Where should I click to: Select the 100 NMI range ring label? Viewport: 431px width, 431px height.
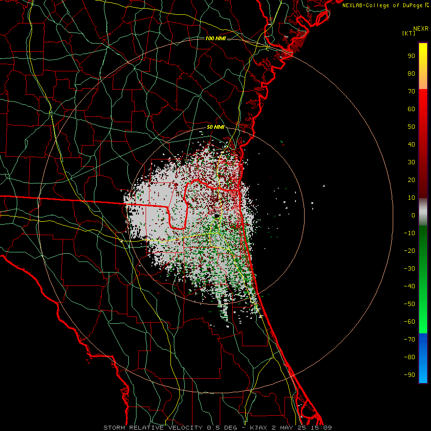(x=215, y=38)
